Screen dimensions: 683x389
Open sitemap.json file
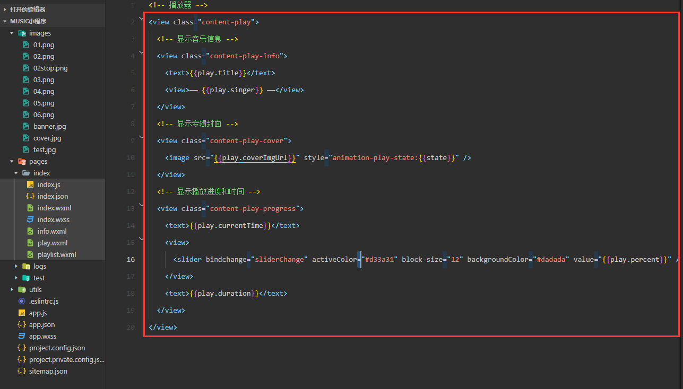48,372
